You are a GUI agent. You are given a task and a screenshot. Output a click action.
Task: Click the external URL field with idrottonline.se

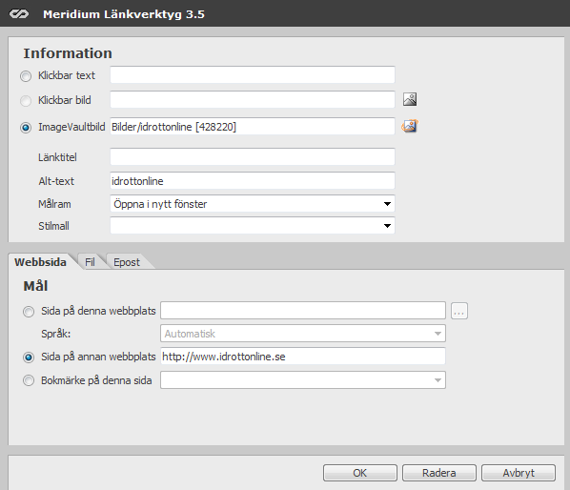[303, 357]
